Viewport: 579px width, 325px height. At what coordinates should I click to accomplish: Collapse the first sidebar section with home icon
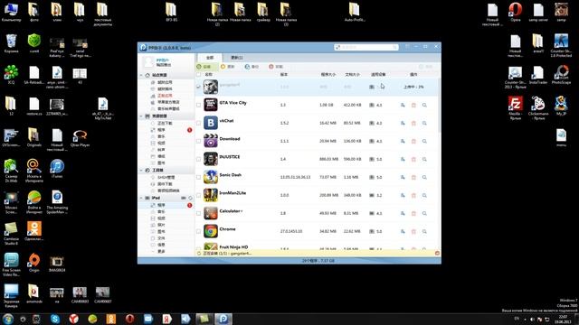click(x=141, y=75)
